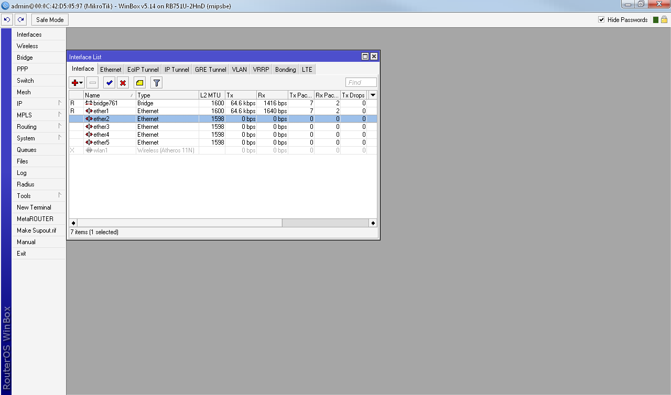Click the scroll left arrow
671x395 pixels.
pyautogui.click(x=73, y=223)
